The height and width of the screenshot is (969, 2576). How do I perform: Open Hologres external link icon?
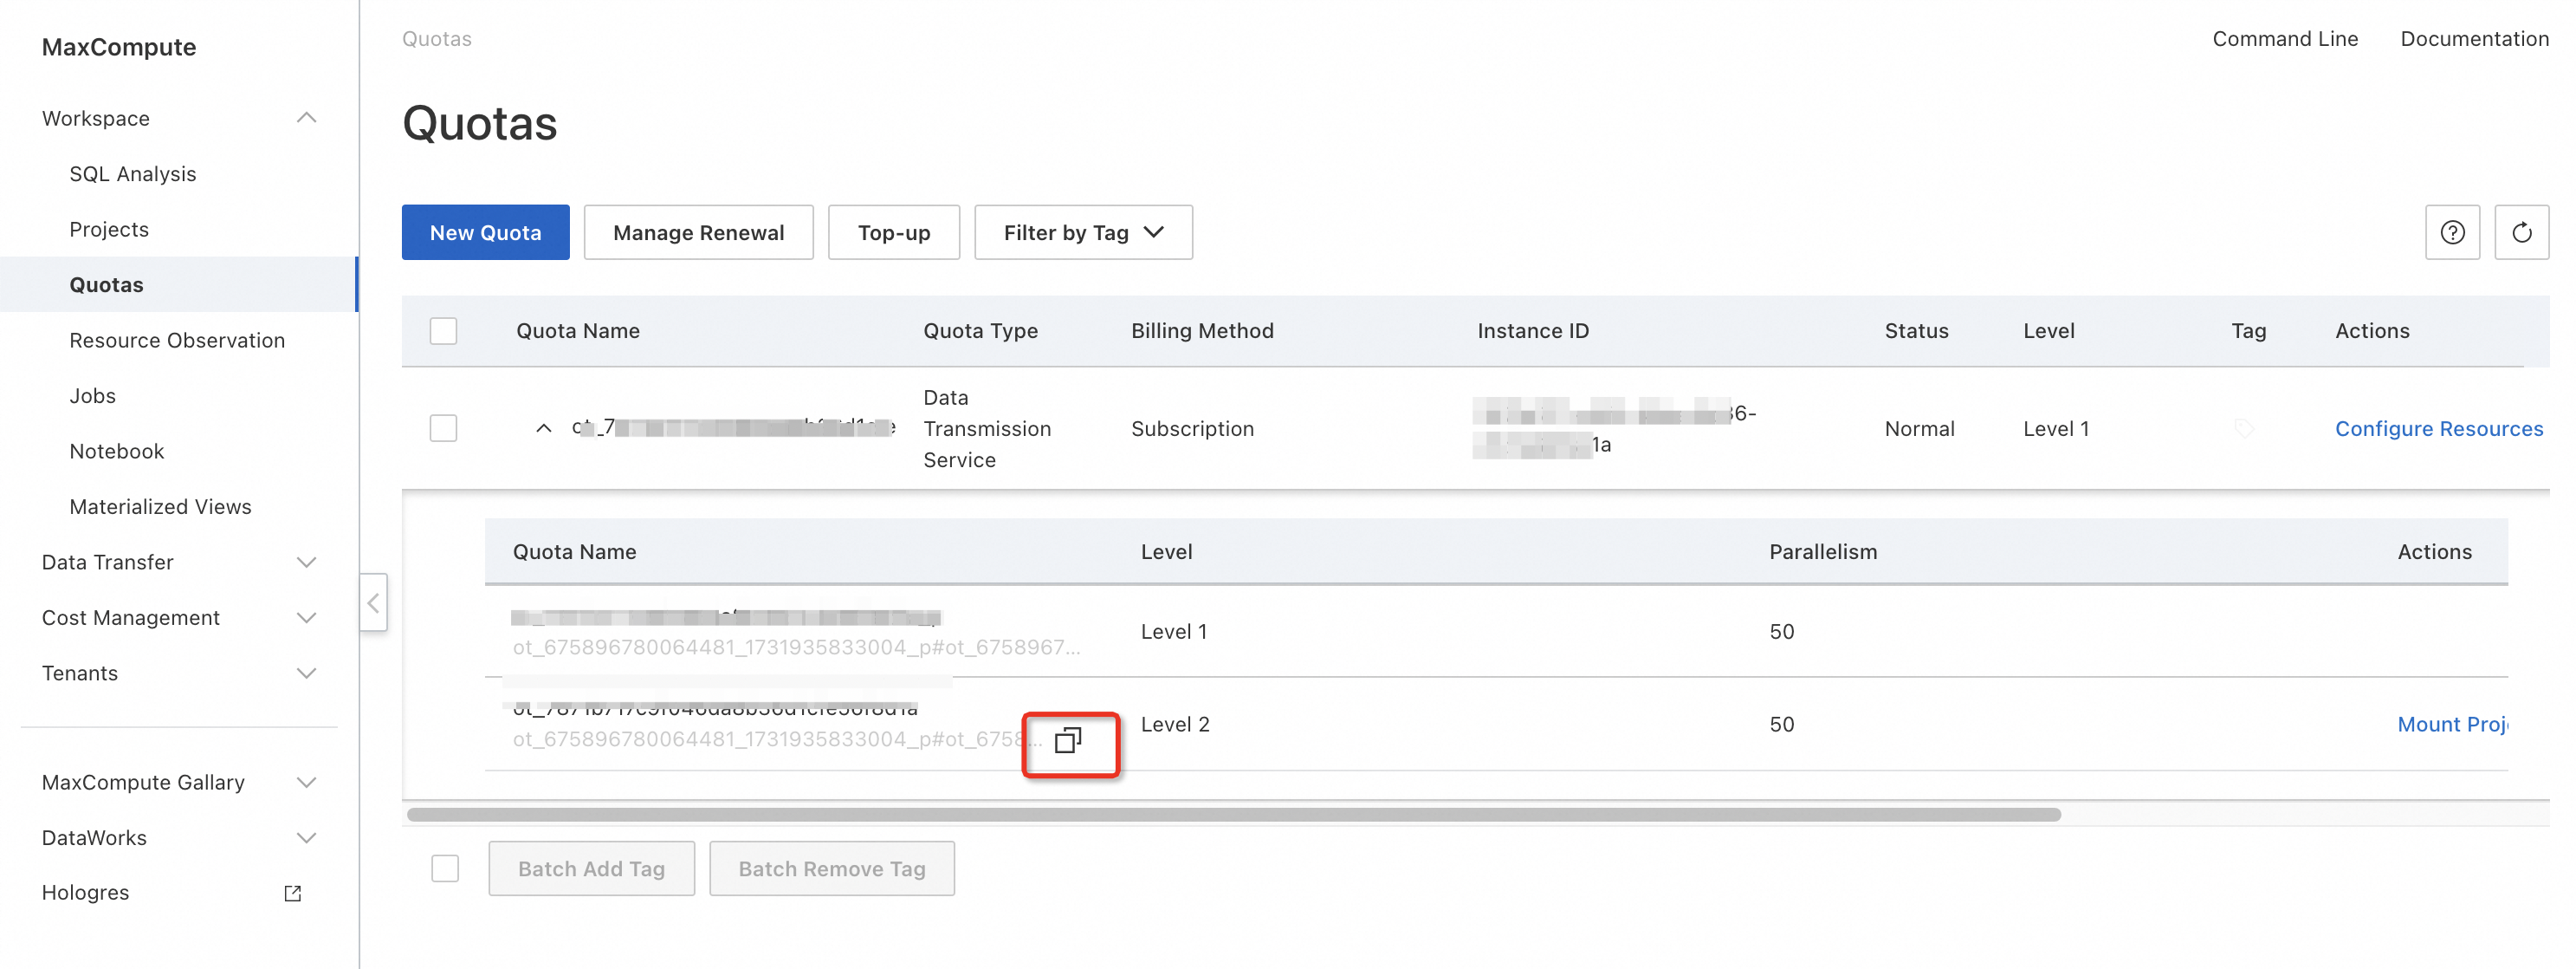tap(293, 893)
